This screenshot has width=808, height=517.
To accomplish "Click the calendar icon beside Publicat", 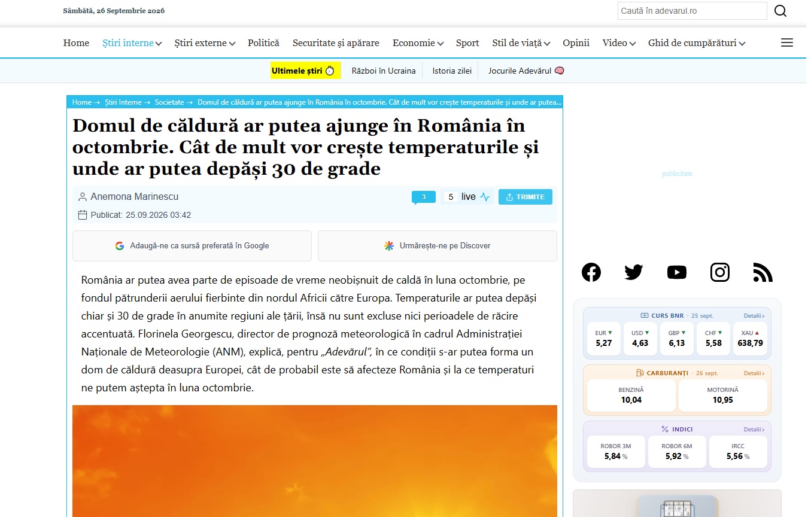I will pyautogui.click(x=83, y=215).
